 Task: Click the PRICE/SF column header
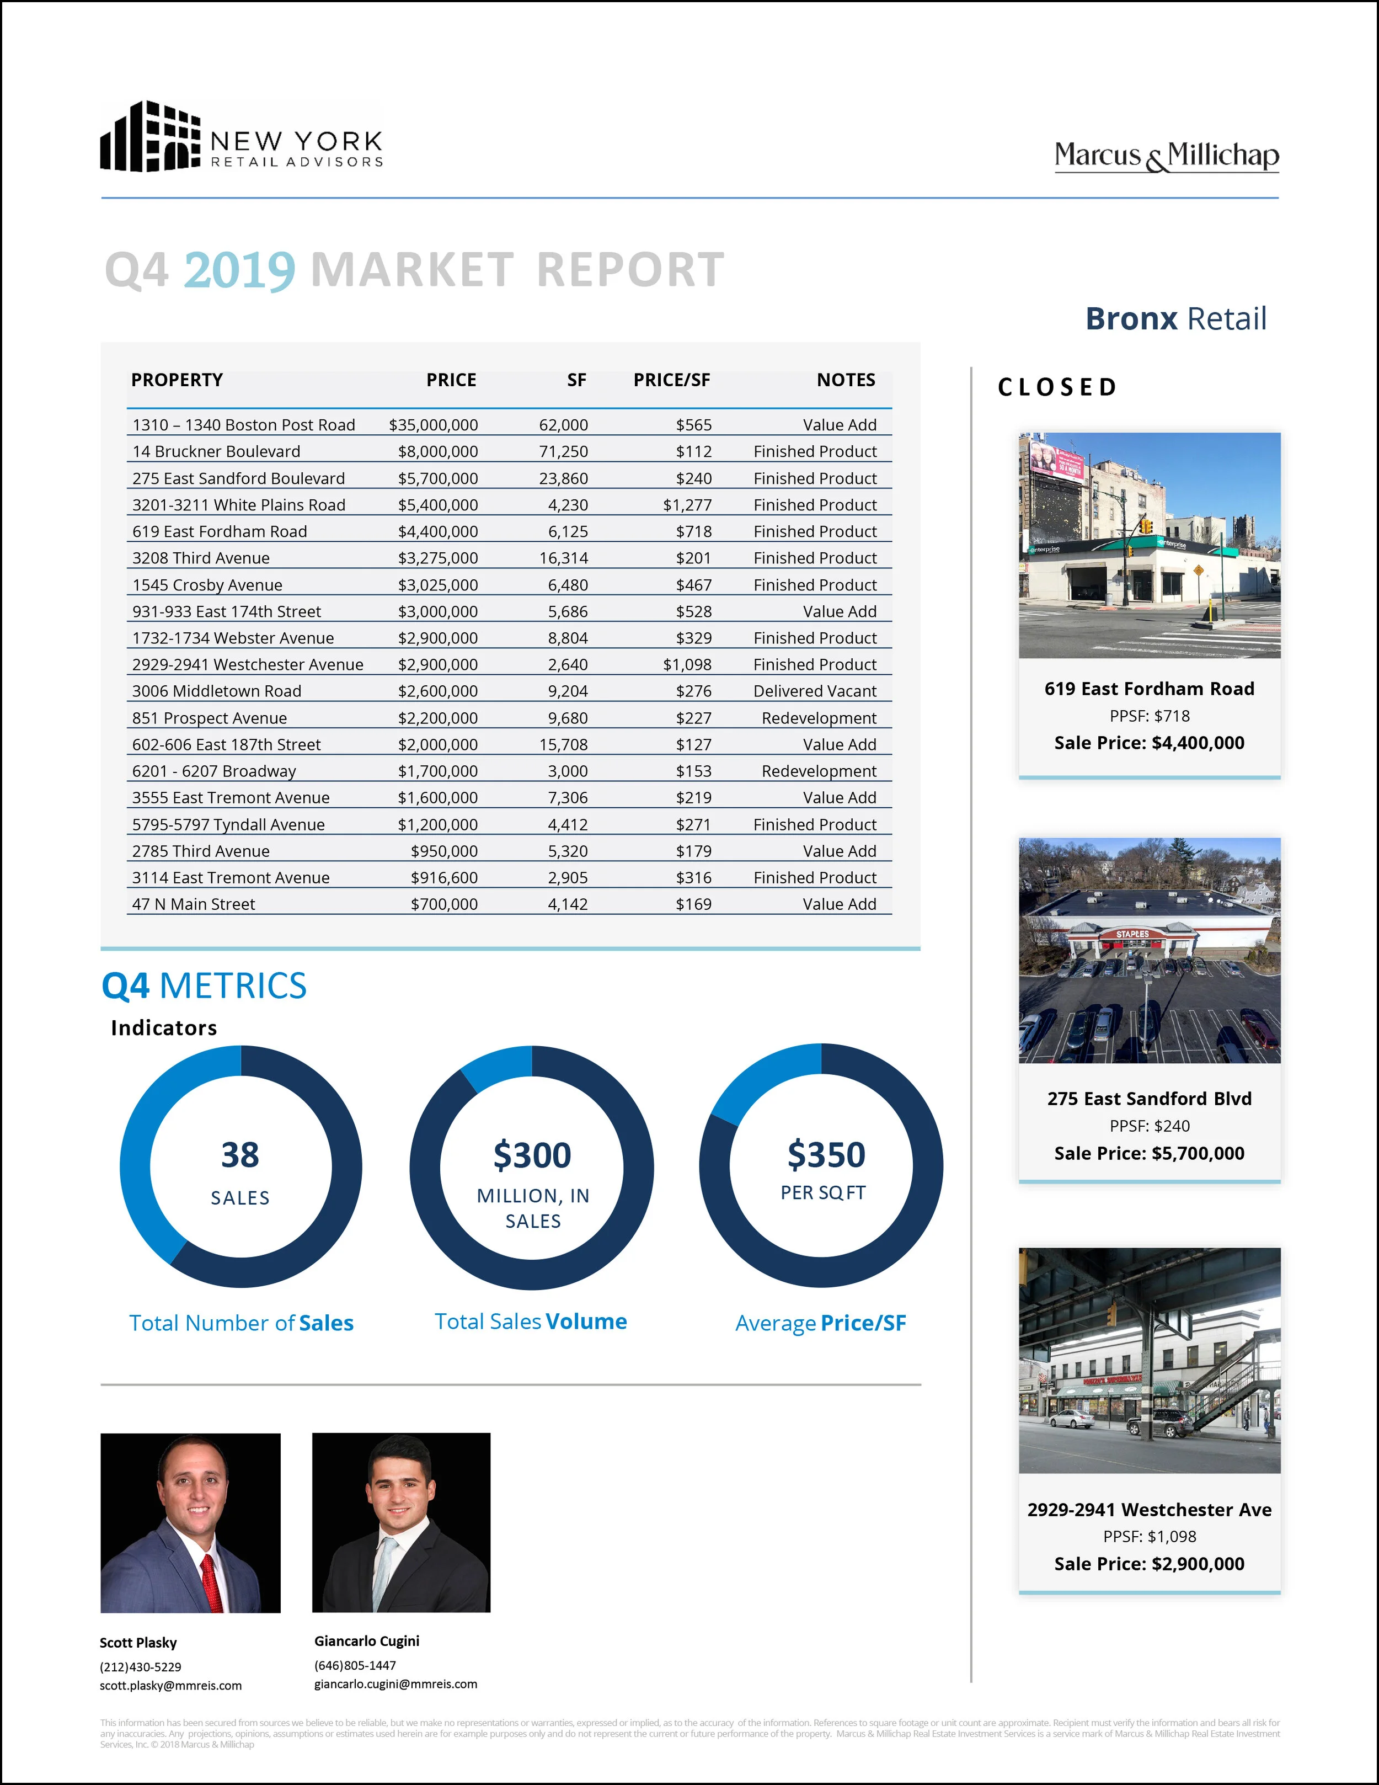point(671,380)
